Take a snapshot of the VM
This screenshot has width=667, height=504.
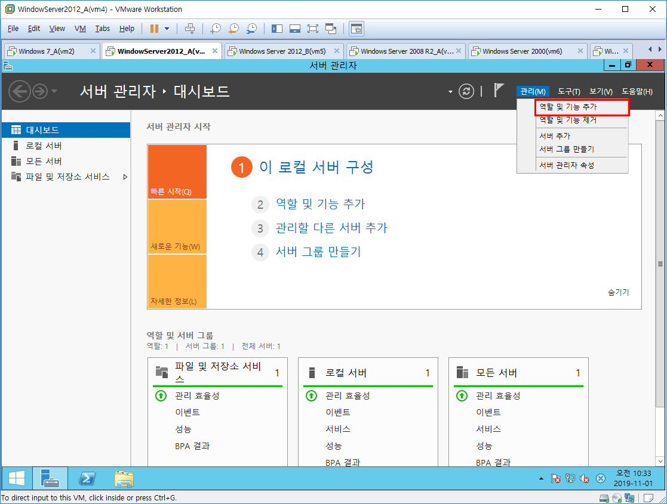216,29
